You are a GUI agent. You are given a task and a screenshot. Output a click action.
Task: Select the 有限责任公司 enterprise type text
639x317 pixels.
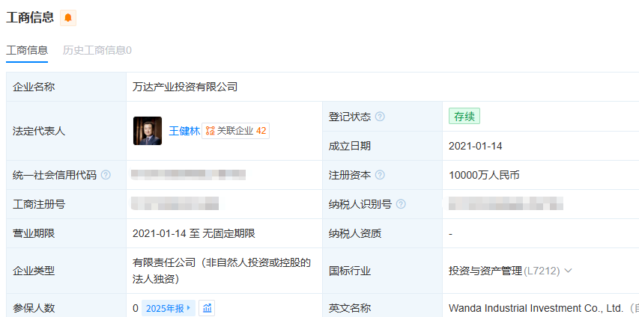pyautogui.click(x=222, y=271)
